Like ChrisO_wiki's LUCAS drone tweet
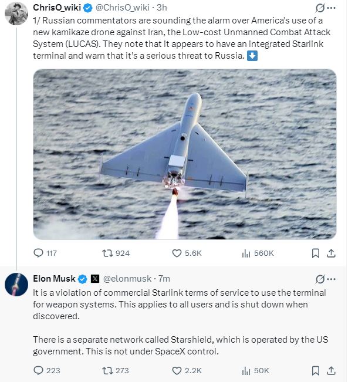Viewport: 355px width, 382px height. tap(177, 253)
